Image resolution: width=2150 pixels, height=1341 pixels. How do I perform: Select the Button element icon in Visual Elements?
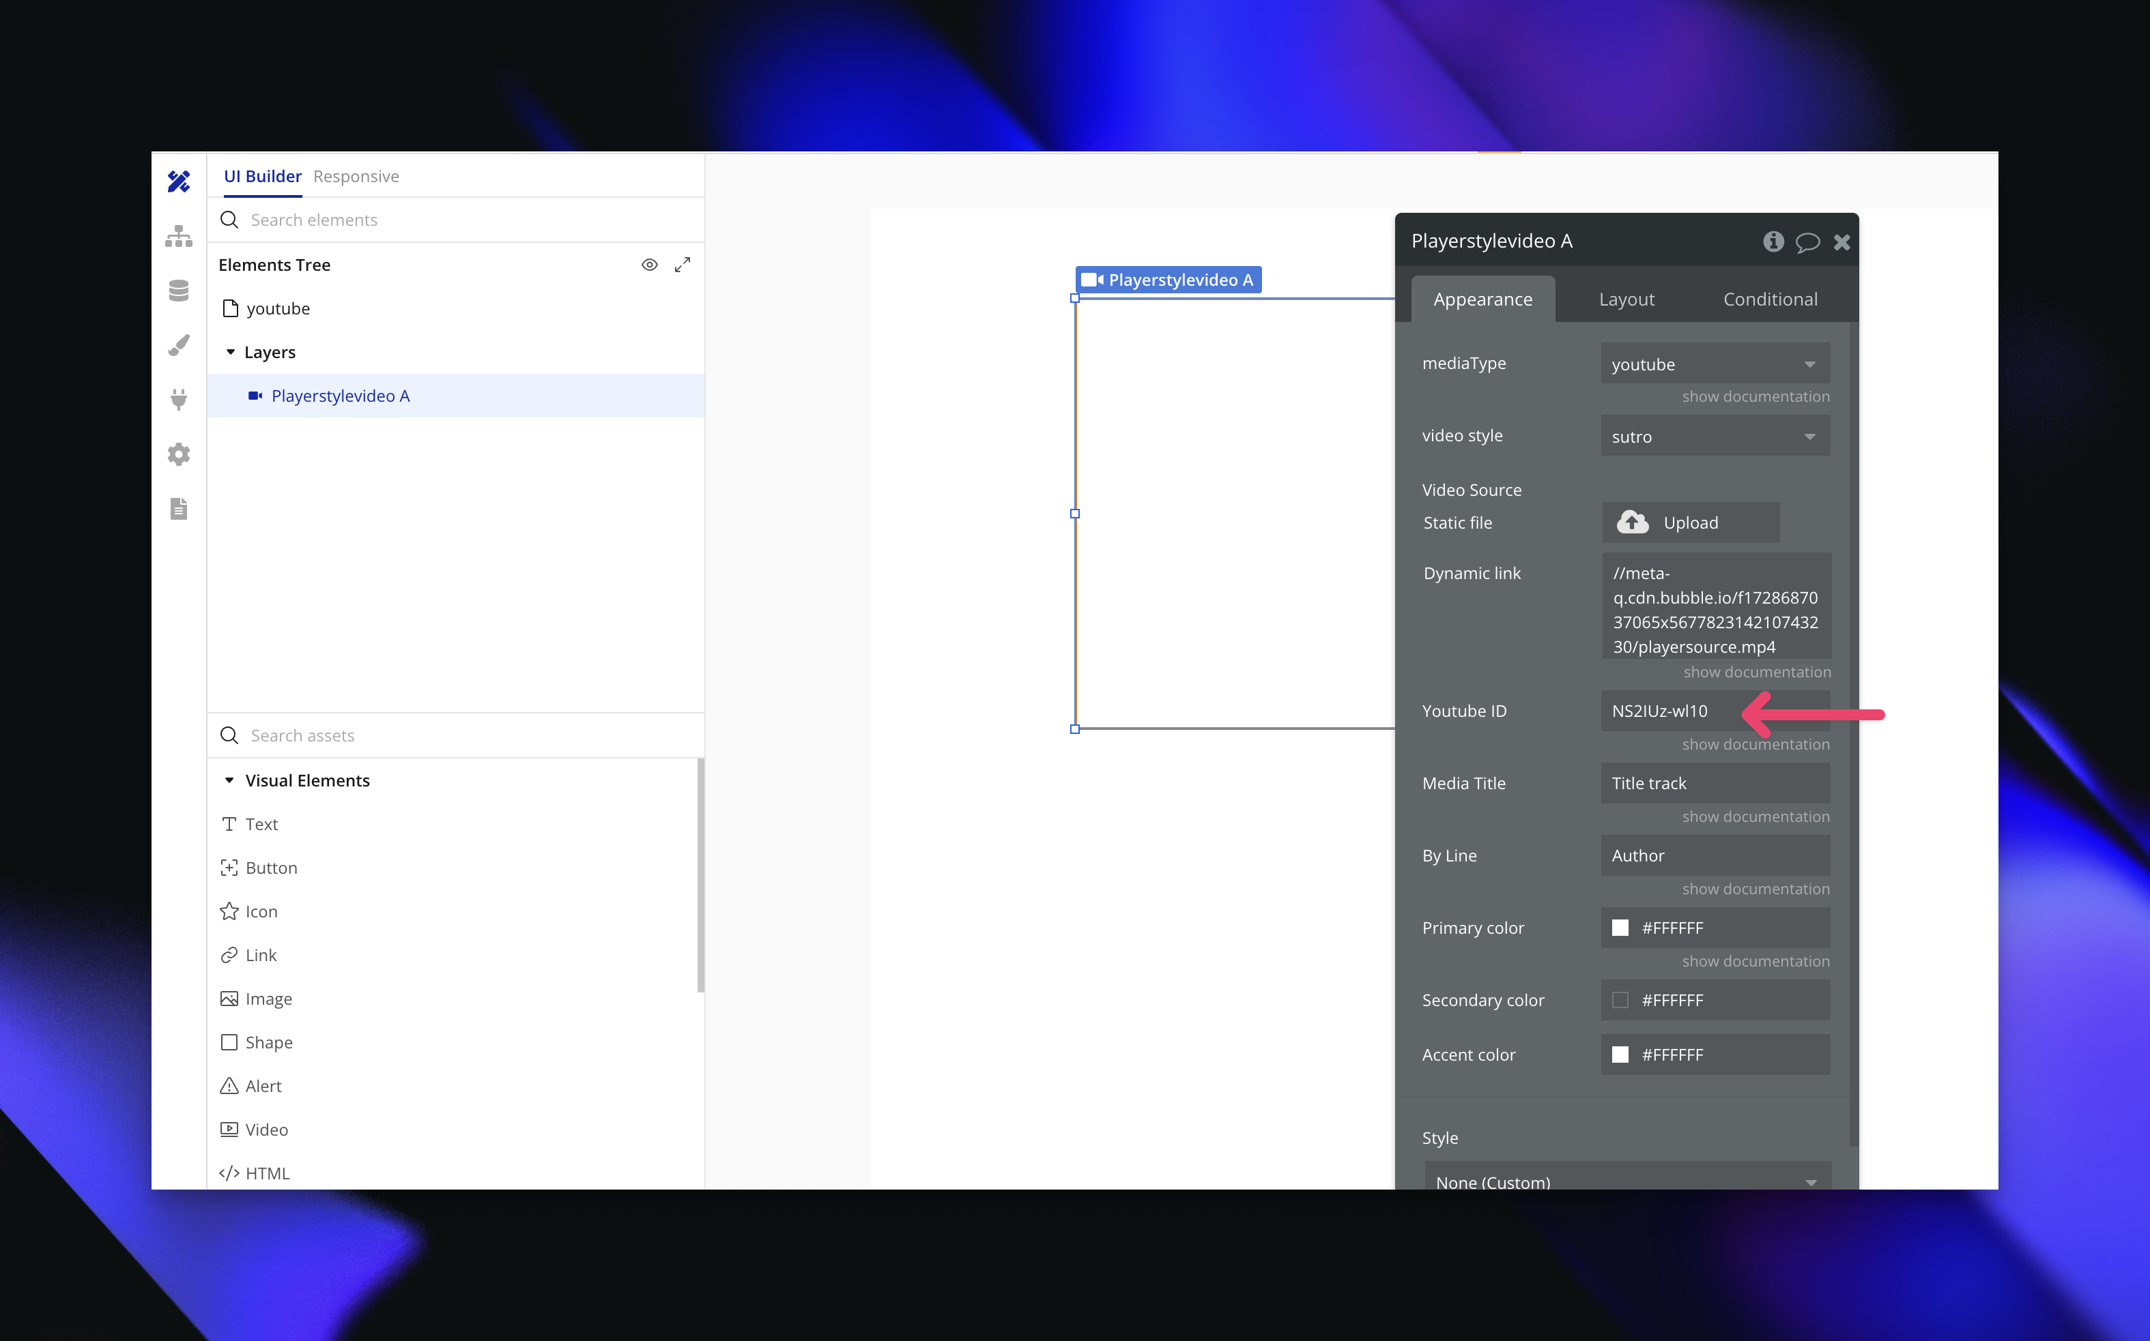click(x=229, y=868)
